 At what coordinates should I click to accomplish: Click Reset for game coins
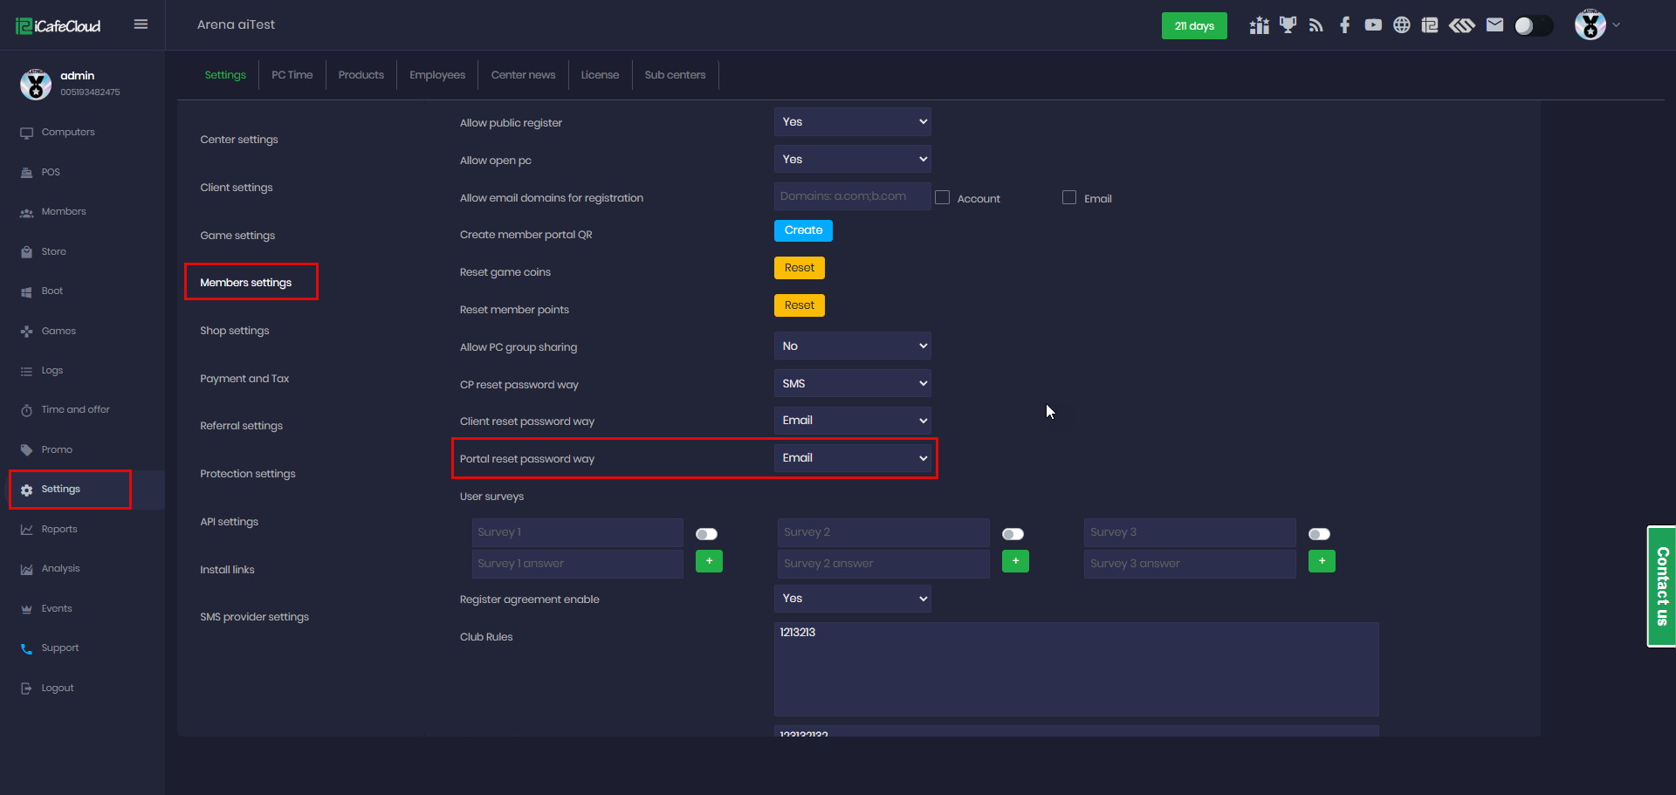click(x=799, y=268)
